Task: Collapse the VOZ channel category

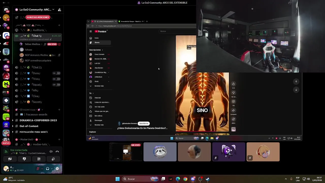Action: 30,25
